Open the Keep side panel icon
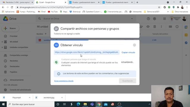This screenshot has height=107, width=190. [186, 35]
